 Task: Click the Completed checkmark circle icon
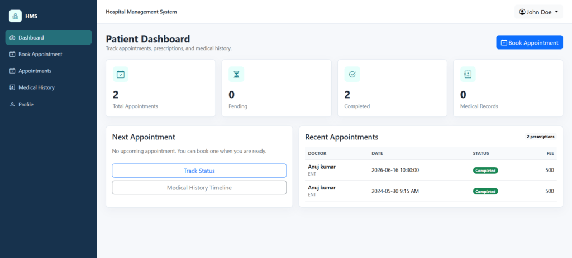pos(352,74)
